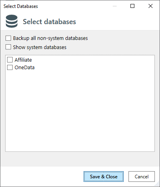Click blank footer area left of Save & Close
Screen dimensions: 160x187
pos(42,176)
